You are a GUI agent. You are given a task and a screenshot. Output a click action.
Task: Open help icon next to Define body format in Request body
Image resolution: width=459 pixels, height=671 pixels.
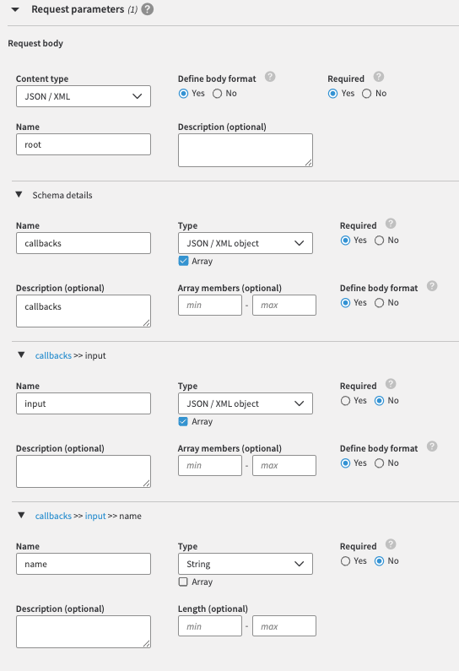click(x=270, y=77)
